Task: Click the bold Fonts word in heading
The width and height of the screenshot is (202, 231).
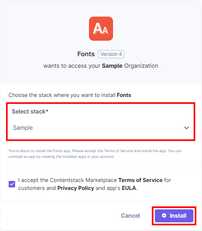Action: 124,95
